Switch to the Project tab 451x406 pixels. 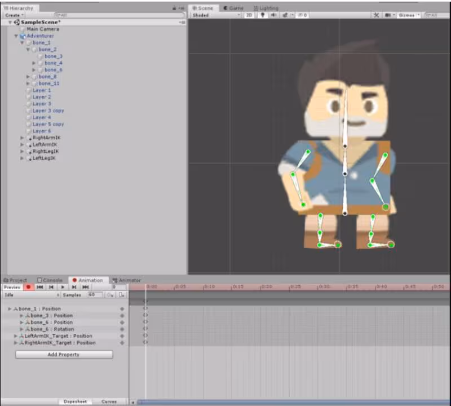[x=16, y=280]
